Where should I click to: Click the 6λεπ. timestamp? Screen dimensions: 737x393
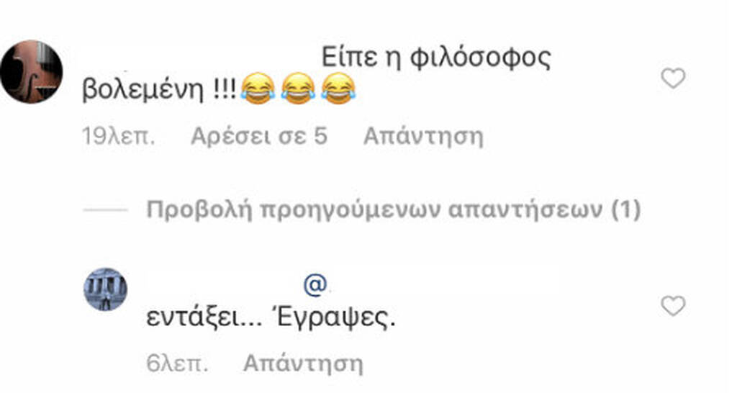click(x=177, y=363)
